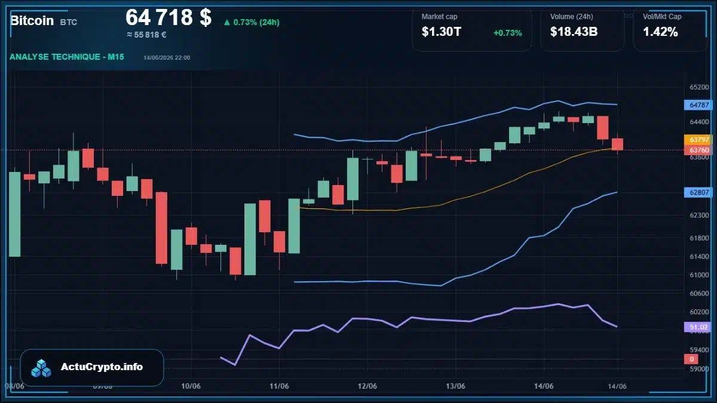Click the 64400 price axis label
This screenshot has height=403, width=717.
point(698,122)
